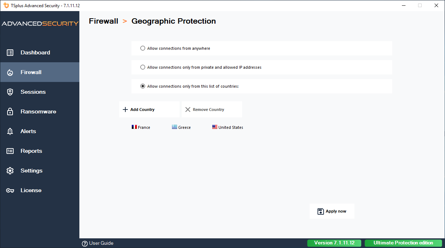Image resolution: width=445 pixels, height=248 pixels.
Task: Click the License key icon
Action: click(x=10, y=190)
